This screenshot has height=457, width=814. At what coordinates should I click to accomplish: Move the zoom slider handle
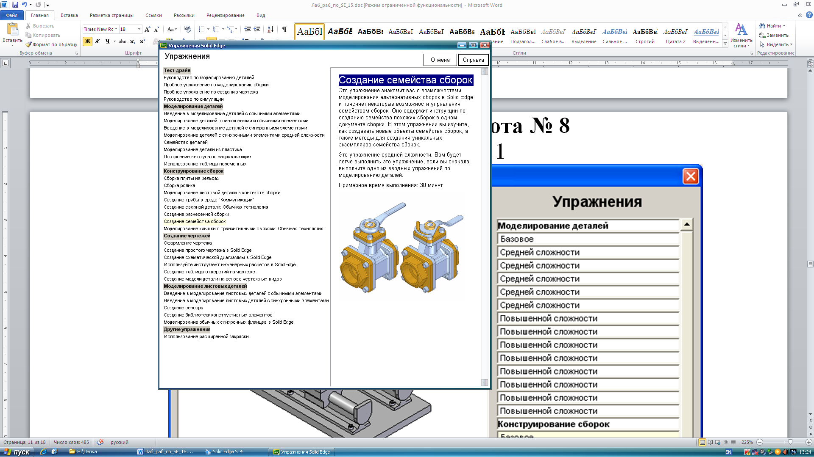click(x=790, y=442)
